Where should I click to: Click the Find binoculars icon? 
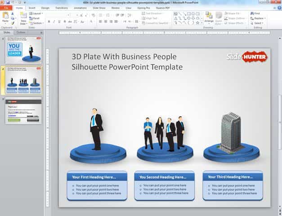tap(252, 13)
